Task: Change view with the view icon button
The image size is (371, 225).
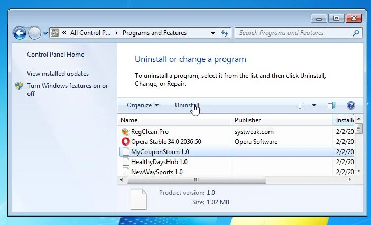Action: pyautogui.click(x=303, y=105)
